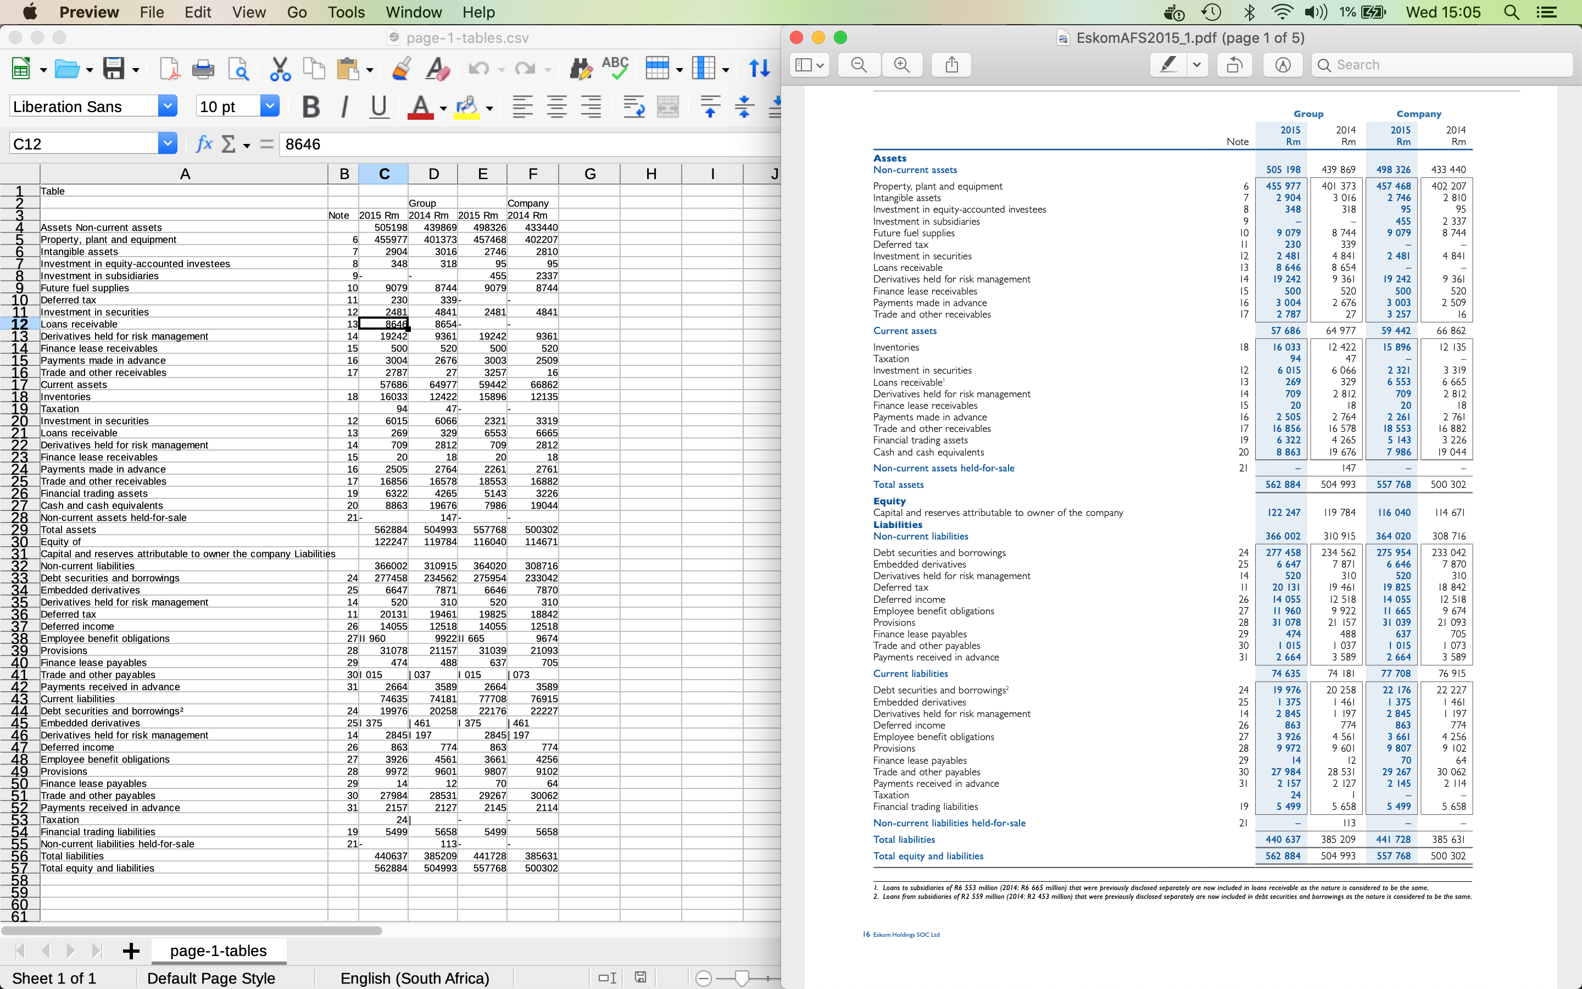Enable Align Top vertical alignment

click(x=710, y=107)
